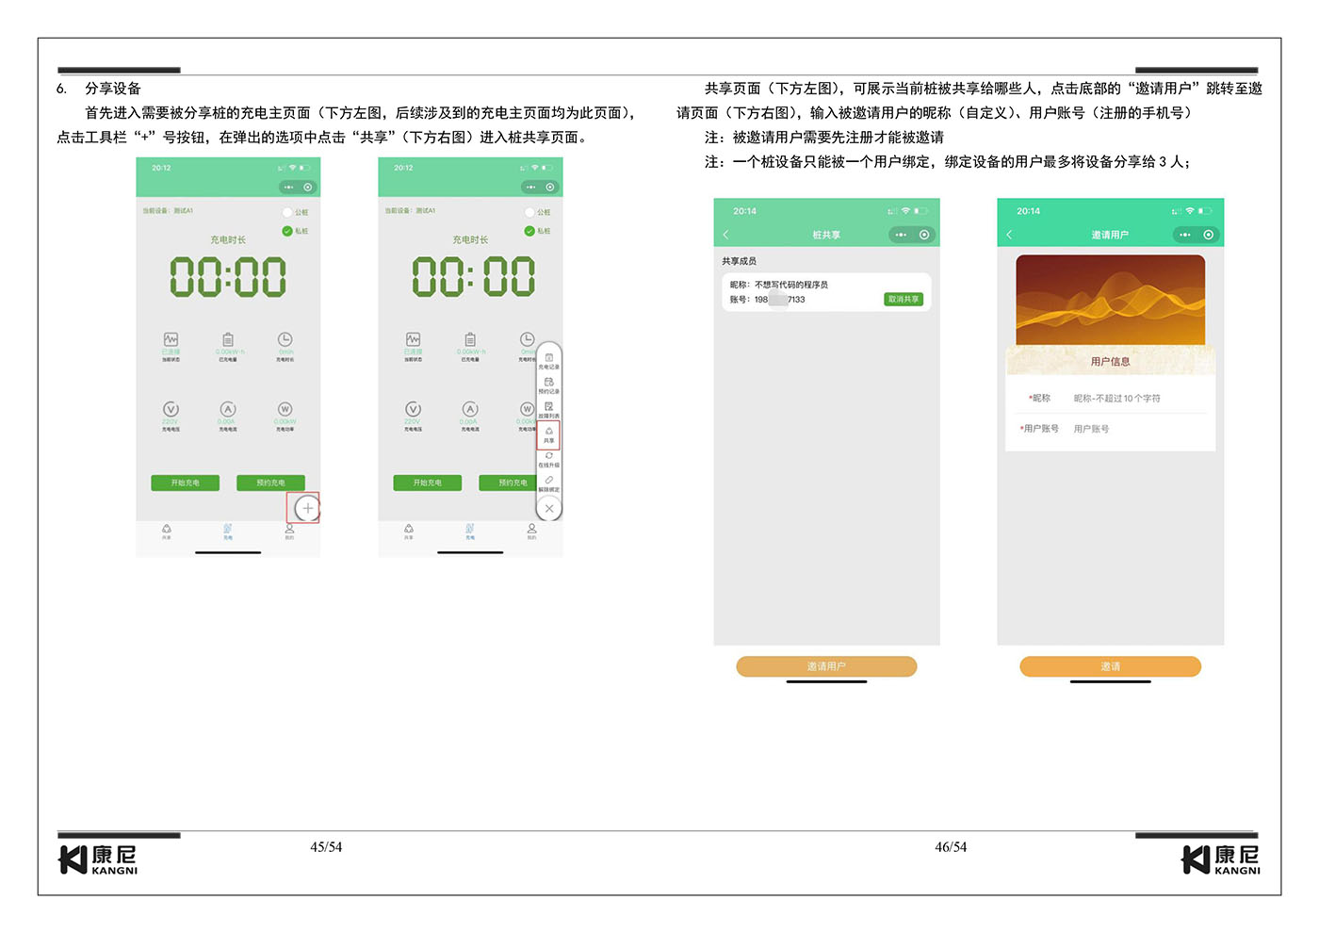Select 公桩 radio option in left phone

tap(295, 213)
